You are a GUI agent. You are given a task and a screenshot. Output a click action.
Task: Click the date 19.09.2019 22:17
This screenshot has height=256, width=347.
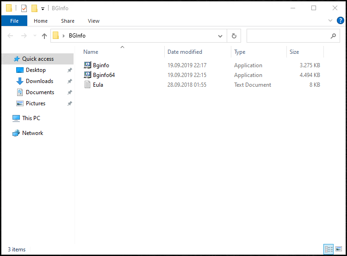click(187, 65)
